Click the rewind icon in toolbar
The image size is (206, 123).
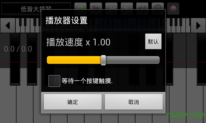click(x=111, y=8)
